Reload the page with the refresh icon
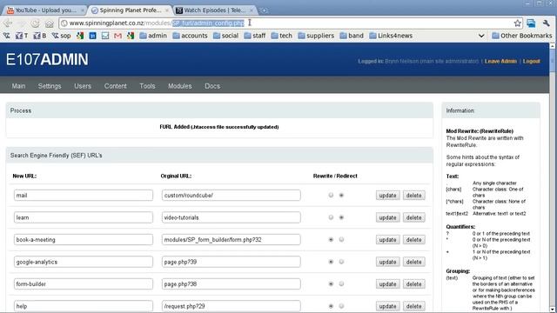This screenshot has height=313, width=557. pyautogui.click(x=35, y=23)
